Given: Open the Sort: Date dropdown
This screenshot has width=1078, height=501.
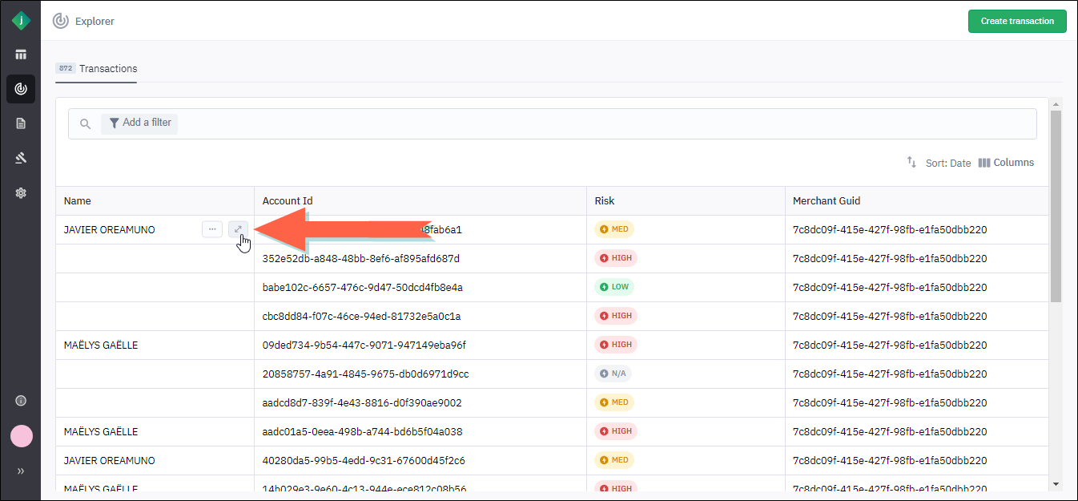Looking at the screenshot, I should (939, 163).
